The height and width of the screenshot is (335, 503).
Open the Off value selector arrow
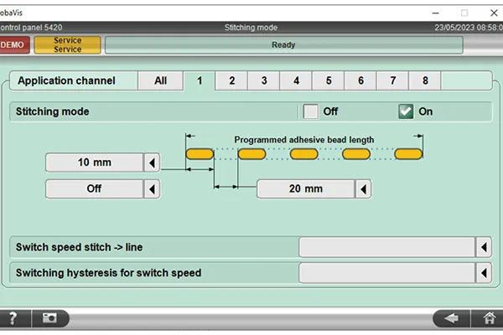click(152, 189)
